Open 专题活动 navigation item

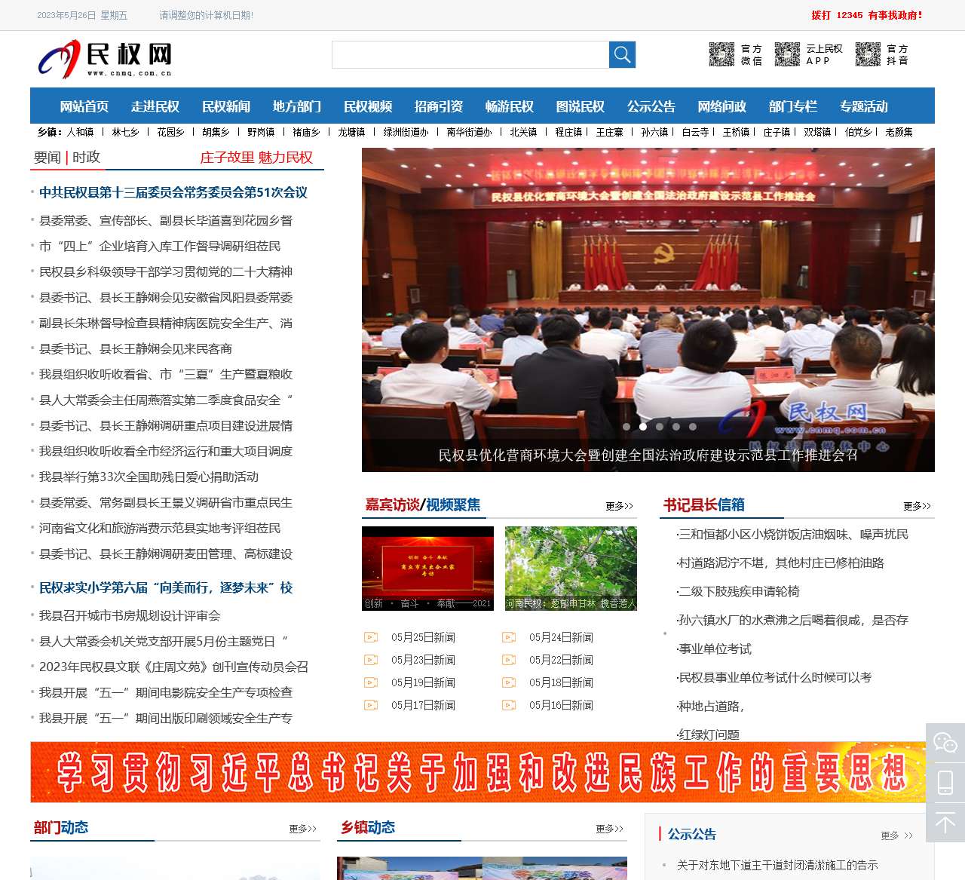[x=864, y=106]
